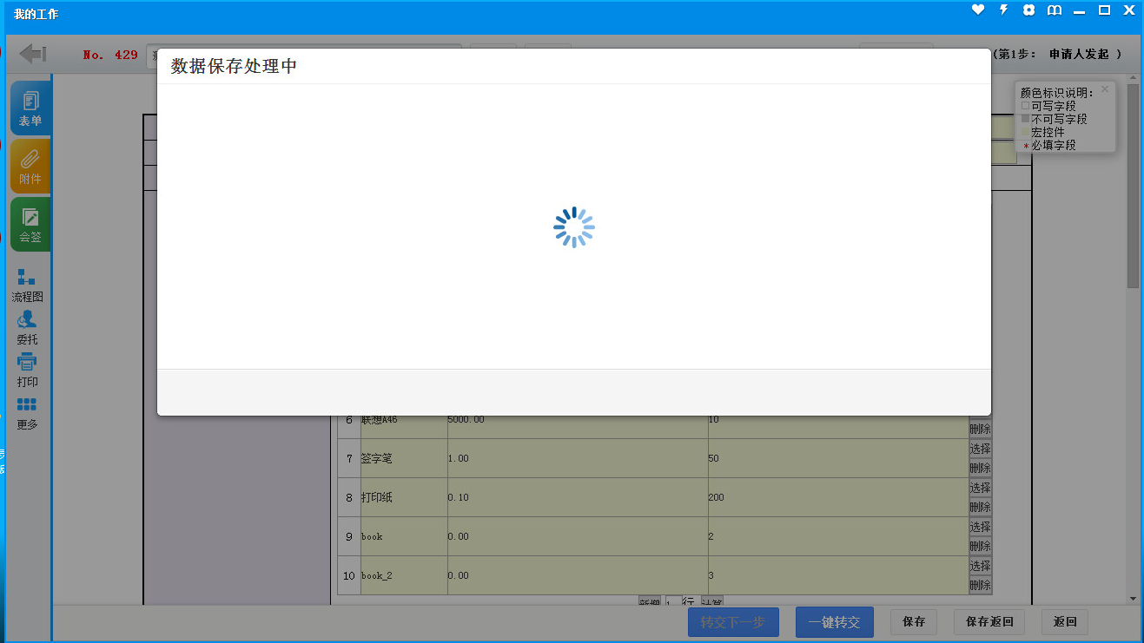This screenshot has width=1144, height=643.
Task: Click the heart favorites icon in title bar
Action: tap(978, 10)
